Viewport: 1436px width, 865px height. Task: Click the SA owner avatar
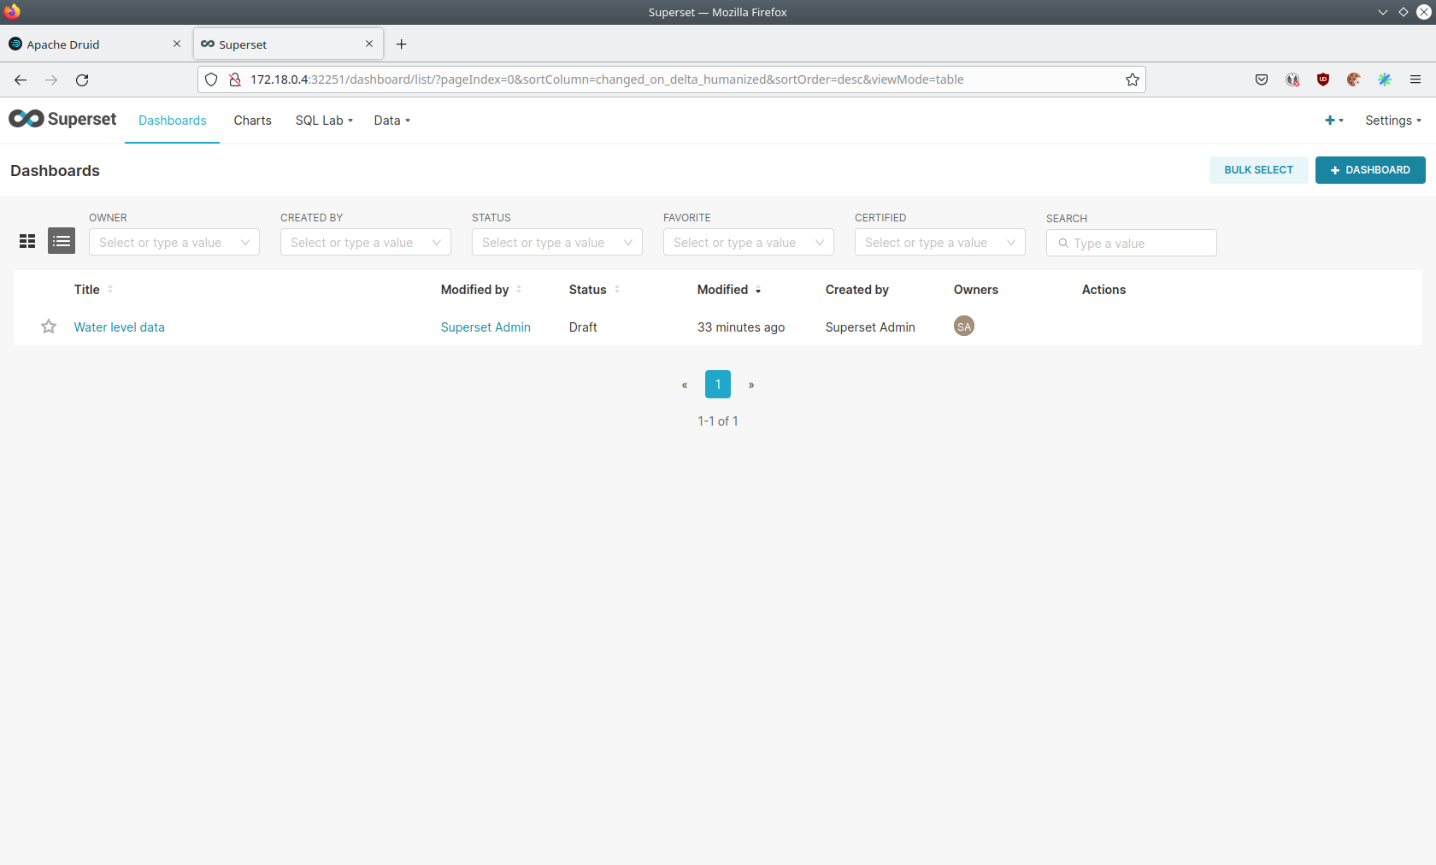click(x=964, y=327)
